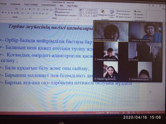This screenshot has height=124, width=166.
Task: Open the Упорядочить arrange menu
Action: point(103,13)
